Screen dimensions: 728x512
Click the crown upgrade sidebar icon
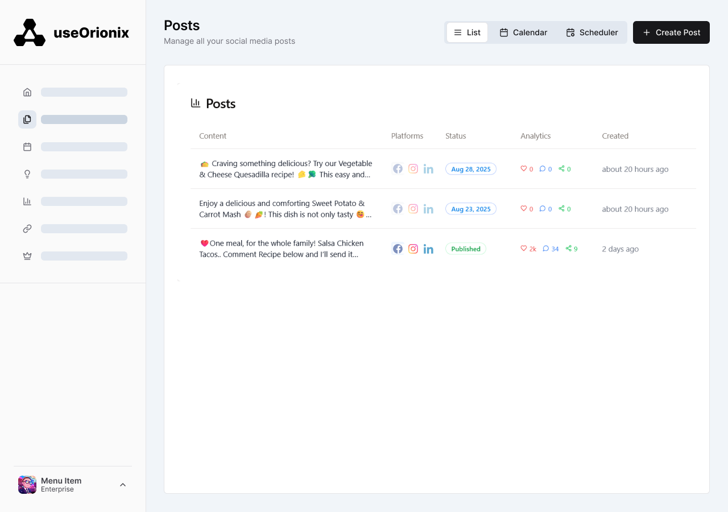27,255
